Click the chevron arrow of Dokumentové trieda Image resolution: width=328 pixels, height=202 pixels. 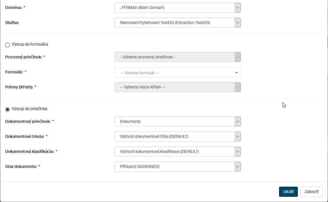(x=238, y=136)
